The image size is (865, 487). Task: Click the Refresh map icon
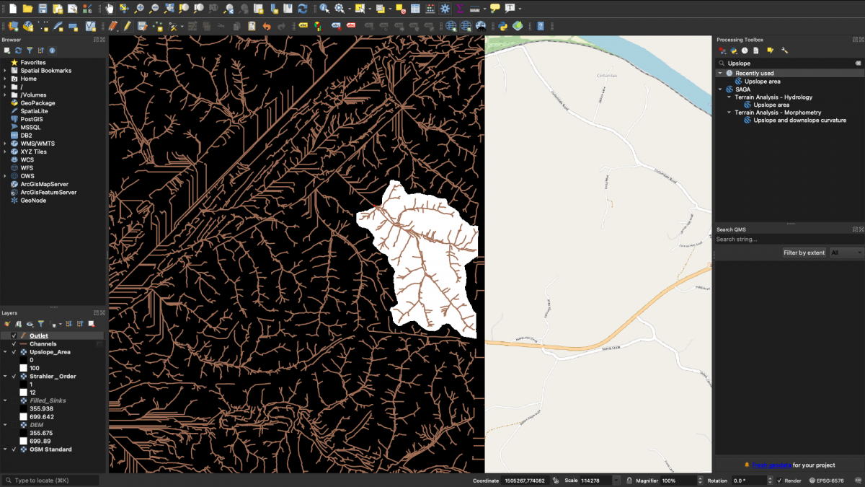pos(302,9)
